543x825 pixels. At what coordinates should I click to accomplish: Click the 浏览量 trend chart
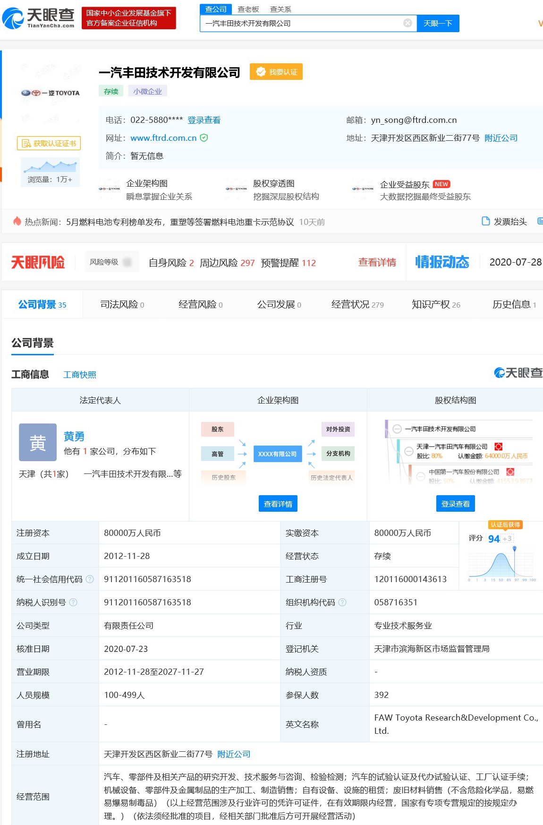point(50,166)
